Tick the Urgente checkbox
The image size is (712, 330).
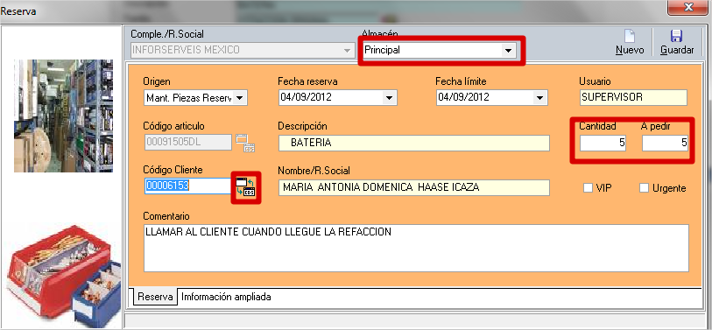point(644,187)
